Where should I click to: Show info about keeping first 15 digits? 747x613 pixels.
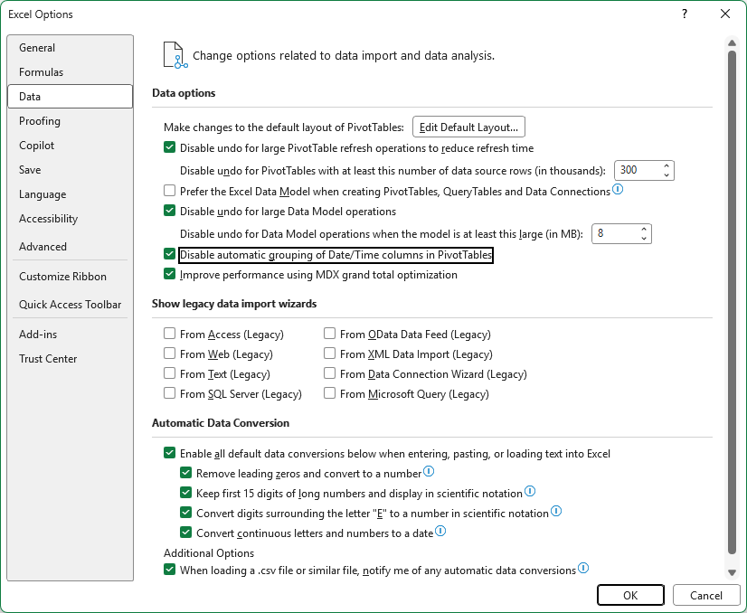point(530,491)
